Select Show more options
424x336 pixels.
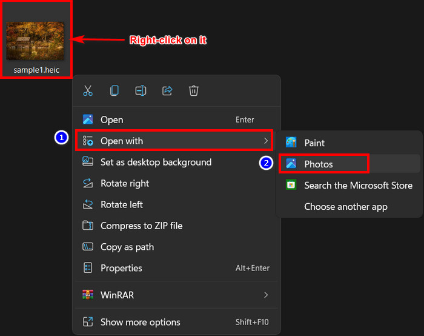click(x=177, y=322)
